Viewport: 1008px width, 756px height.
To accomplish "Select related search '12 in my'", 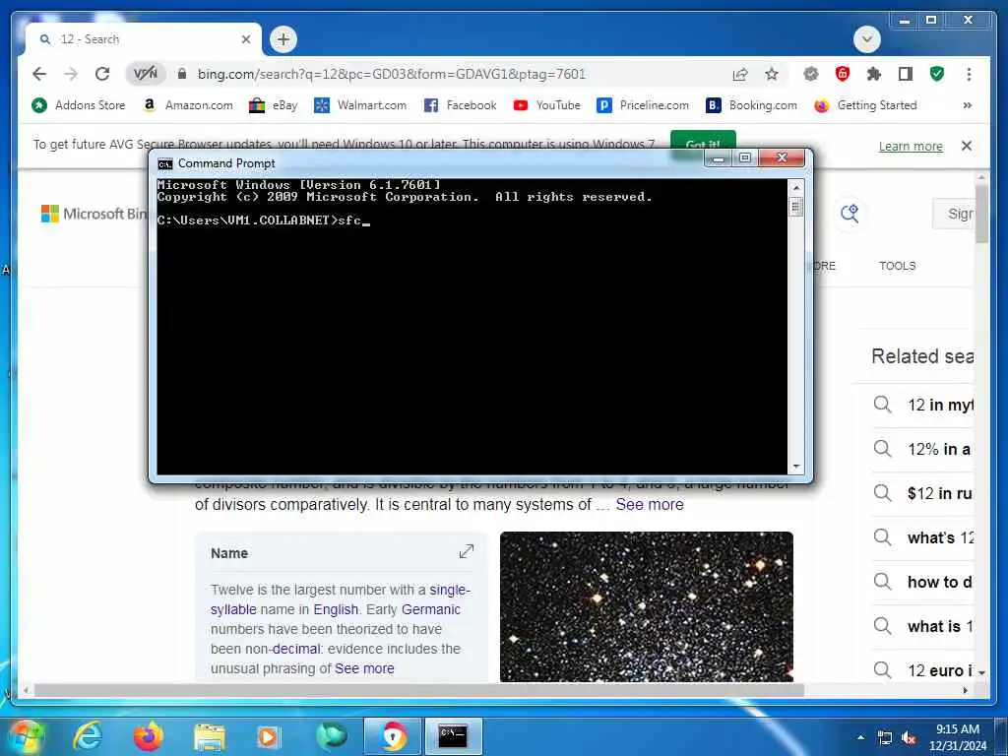I will pos(923,405).
